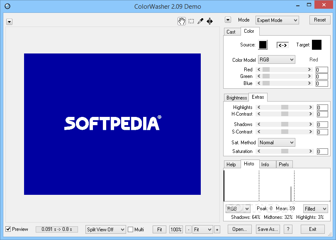Screen dimensions: 336x240
Task: Click the Green slider left arrow
Action: [x=259, y=76]
